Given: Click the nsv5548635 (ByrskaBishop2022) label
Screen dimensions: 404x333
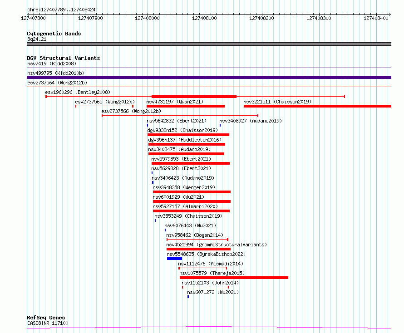Looking at the screenshot, I should pyautogui.click(x=206, y=254).
